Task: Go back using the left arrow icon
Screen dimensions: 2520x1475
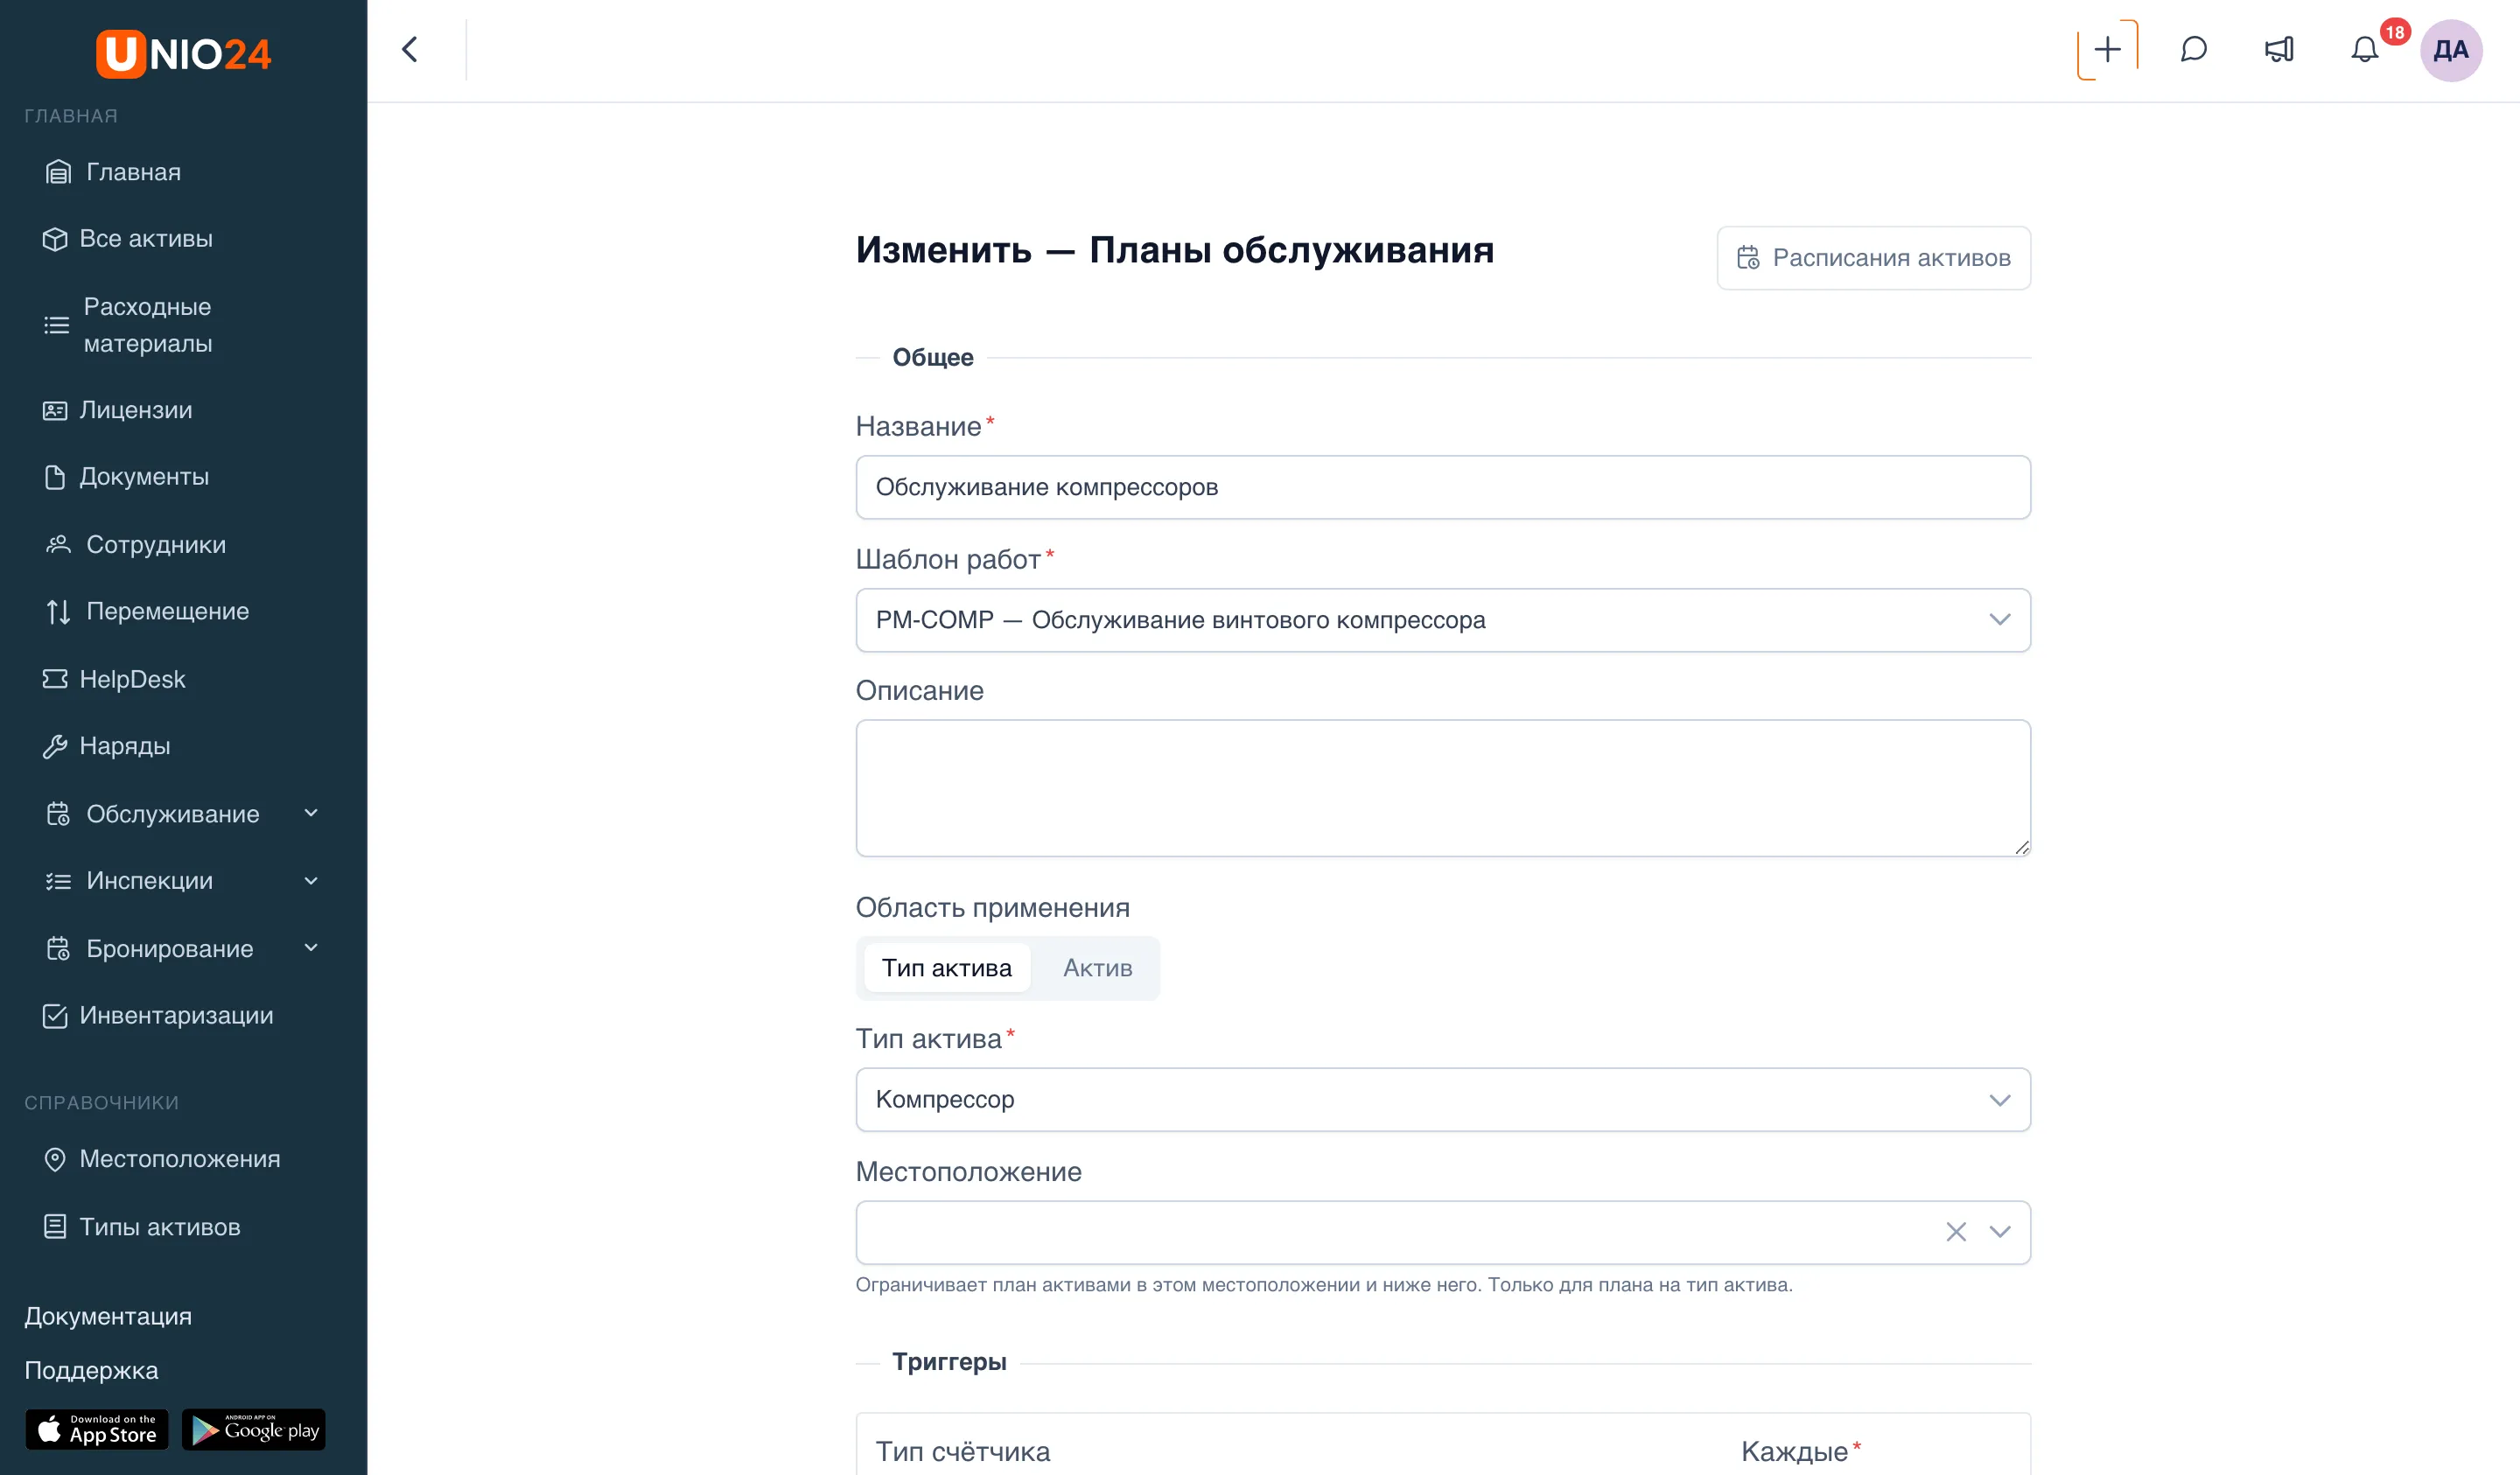Action: [x=410, y=50]
